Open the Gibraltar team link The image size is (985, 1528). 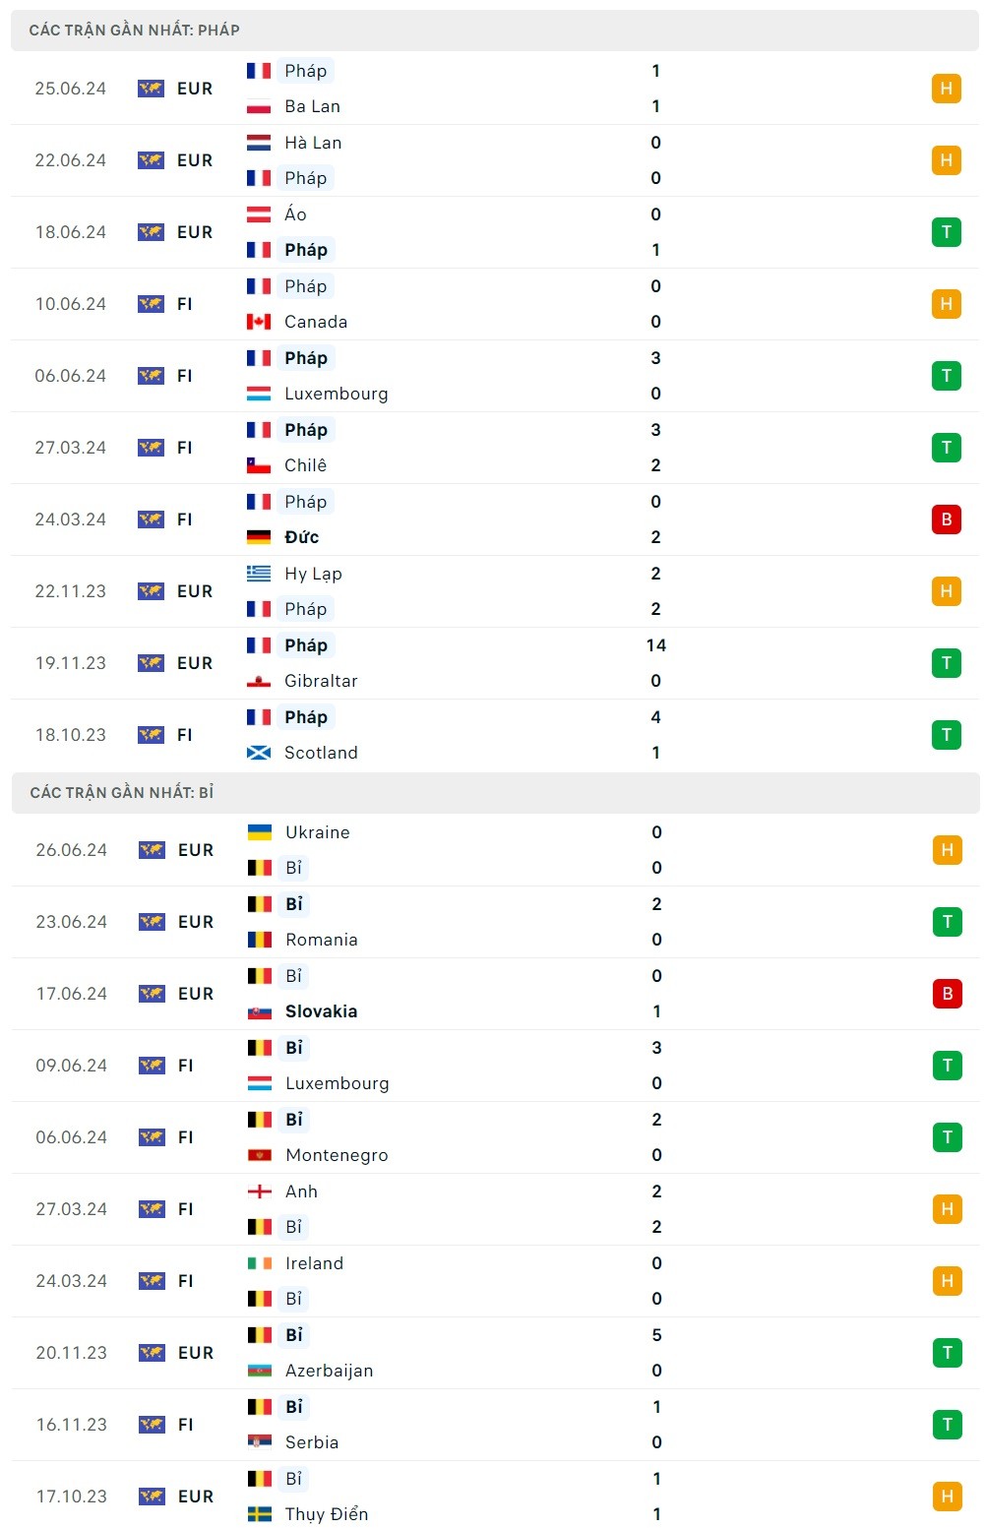[x=321, y=681]
